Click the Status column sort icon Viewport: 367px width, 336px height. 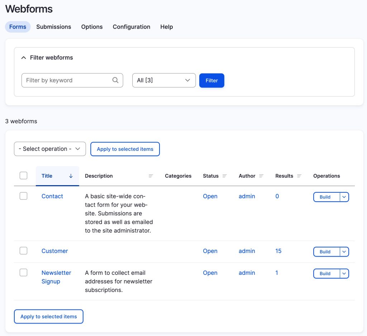224,176
